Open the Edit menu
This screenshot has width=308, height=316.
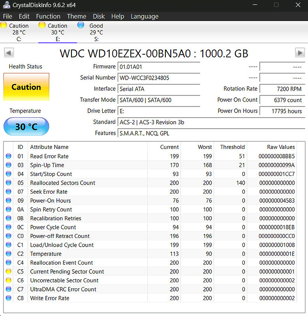(x=24, y=16)
